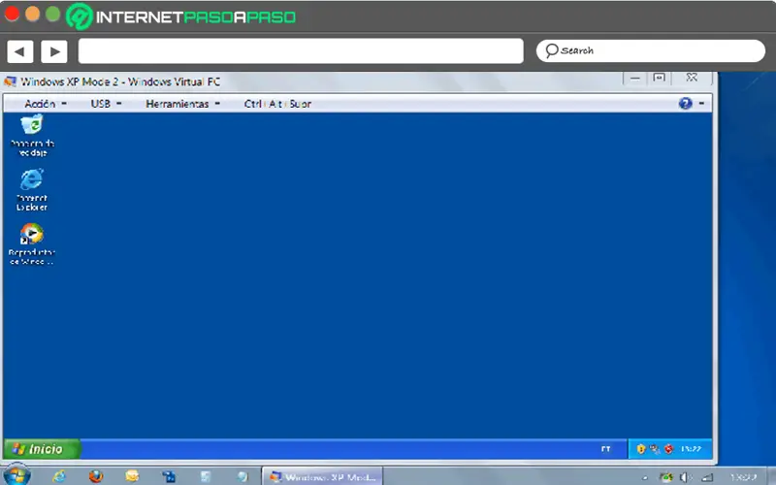
Task: Click the Windows 7 taskbar clock
Action: 743,477
